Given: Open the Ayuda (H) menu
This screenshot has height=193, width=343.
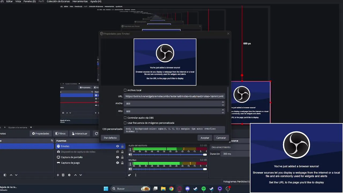Looking at the screenshot, I should (x=96, y=1).
